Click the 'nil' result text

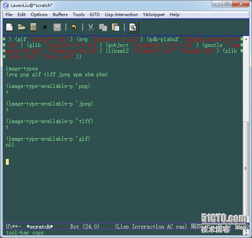[10, 145]
